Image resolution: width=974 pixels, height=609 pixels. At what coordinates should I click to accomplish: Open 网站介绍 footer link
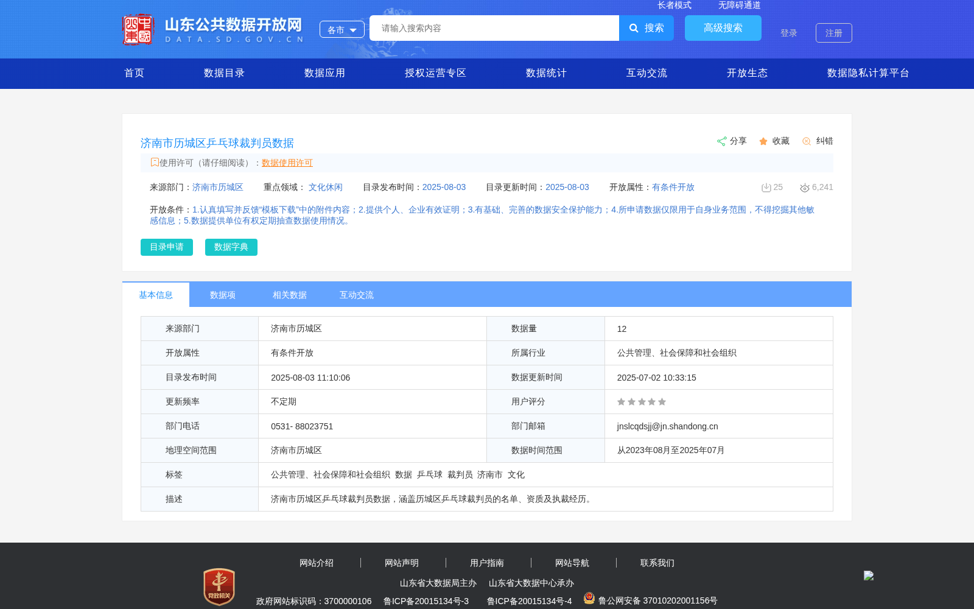coord(317,563)
